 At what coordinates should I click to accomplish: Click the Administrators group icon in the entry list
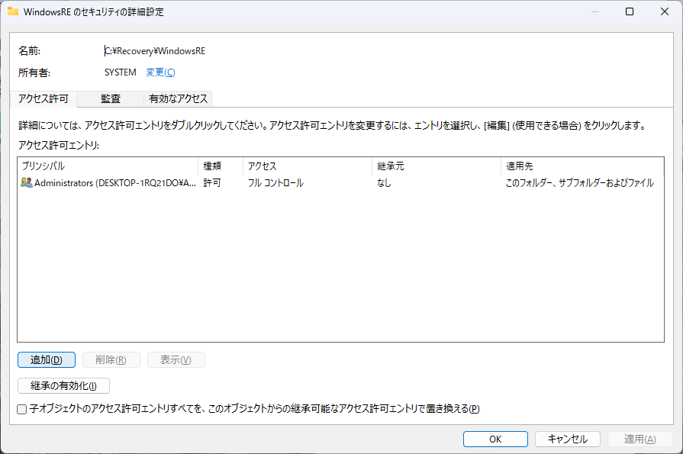27,183
